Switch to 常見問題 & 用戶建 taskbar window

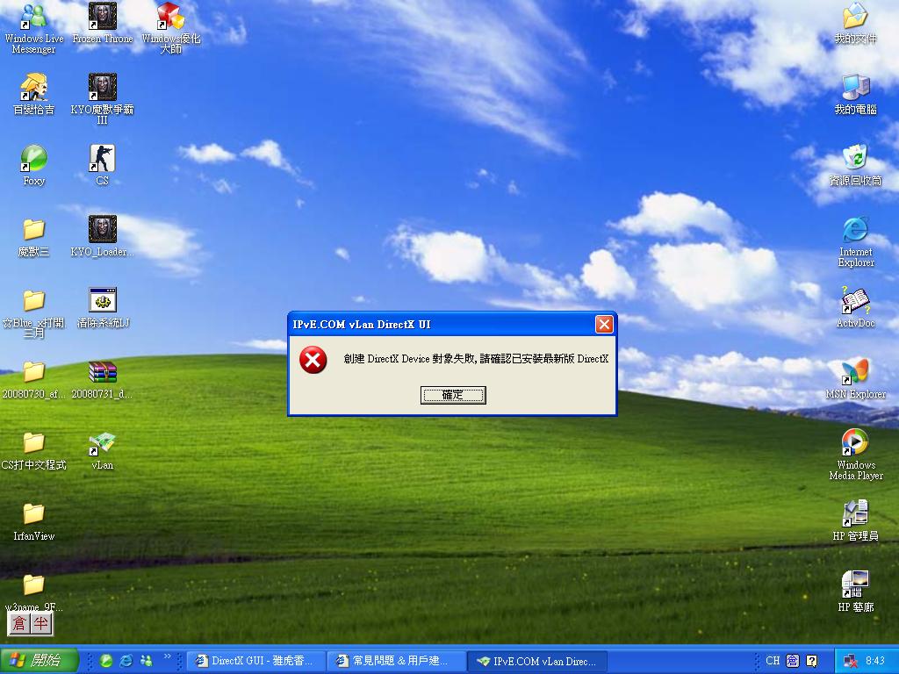pos(396,661)
